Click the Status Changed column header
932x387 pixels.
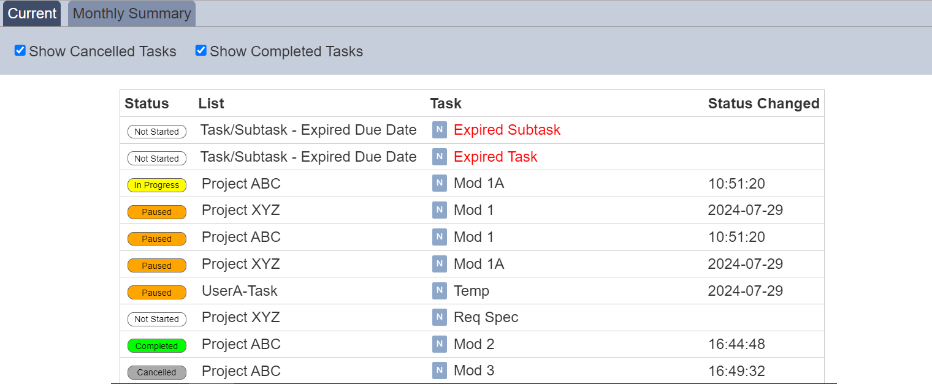763,103
